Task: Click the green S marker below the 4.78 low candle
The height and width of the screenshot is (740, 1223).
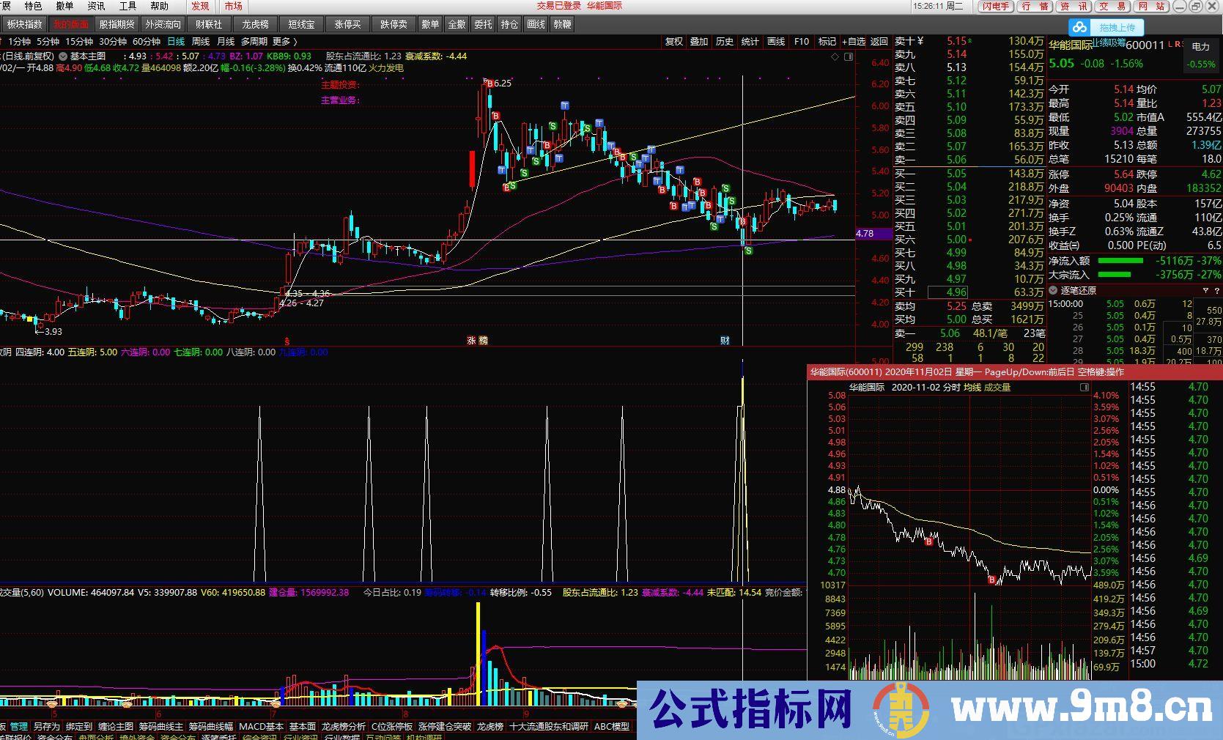Action: 748,251
